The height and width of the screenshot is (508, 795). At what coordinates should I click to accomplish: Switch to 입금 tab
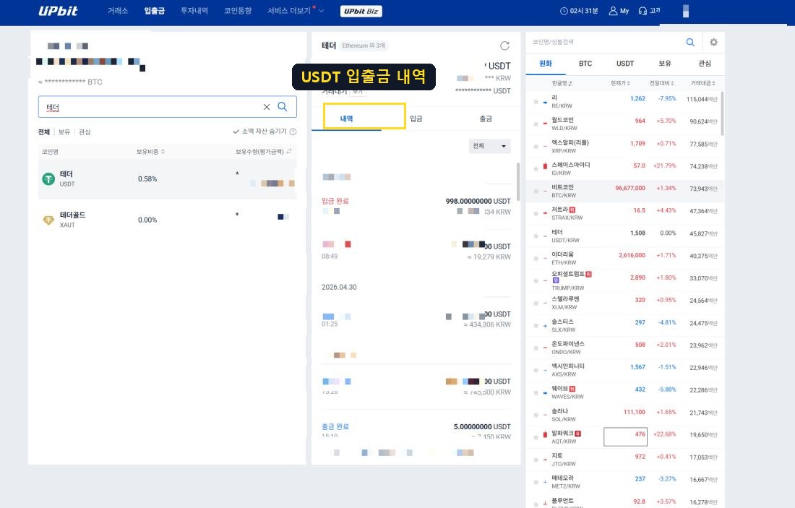[x=416, y=119]
